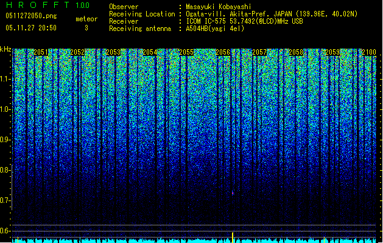The image size is (383, 243).
Task: Click the 0.8 kHz frequency axis label
Action: pyautogui.click(x=5, y=170)
